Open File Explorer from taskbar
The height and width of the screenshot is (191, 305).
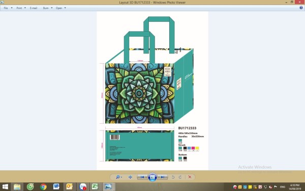[x=17, y=187]
